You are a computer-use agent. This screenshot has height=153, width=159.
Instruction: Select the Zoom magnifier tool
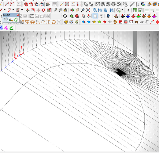[x=83, y=10]
